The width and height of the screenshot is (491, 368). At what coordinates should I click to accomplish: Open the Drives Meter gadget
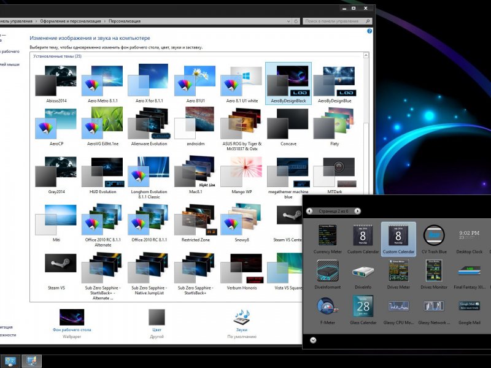pos(398,274)
